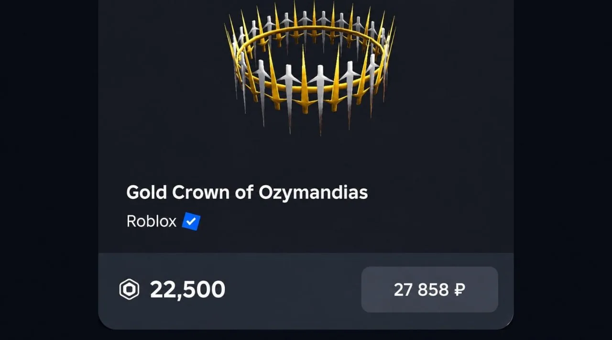The width and height of the screenshot is (612, 340).
Task: Click a front gold spike of the crown
Action: (x=304, y=80)
